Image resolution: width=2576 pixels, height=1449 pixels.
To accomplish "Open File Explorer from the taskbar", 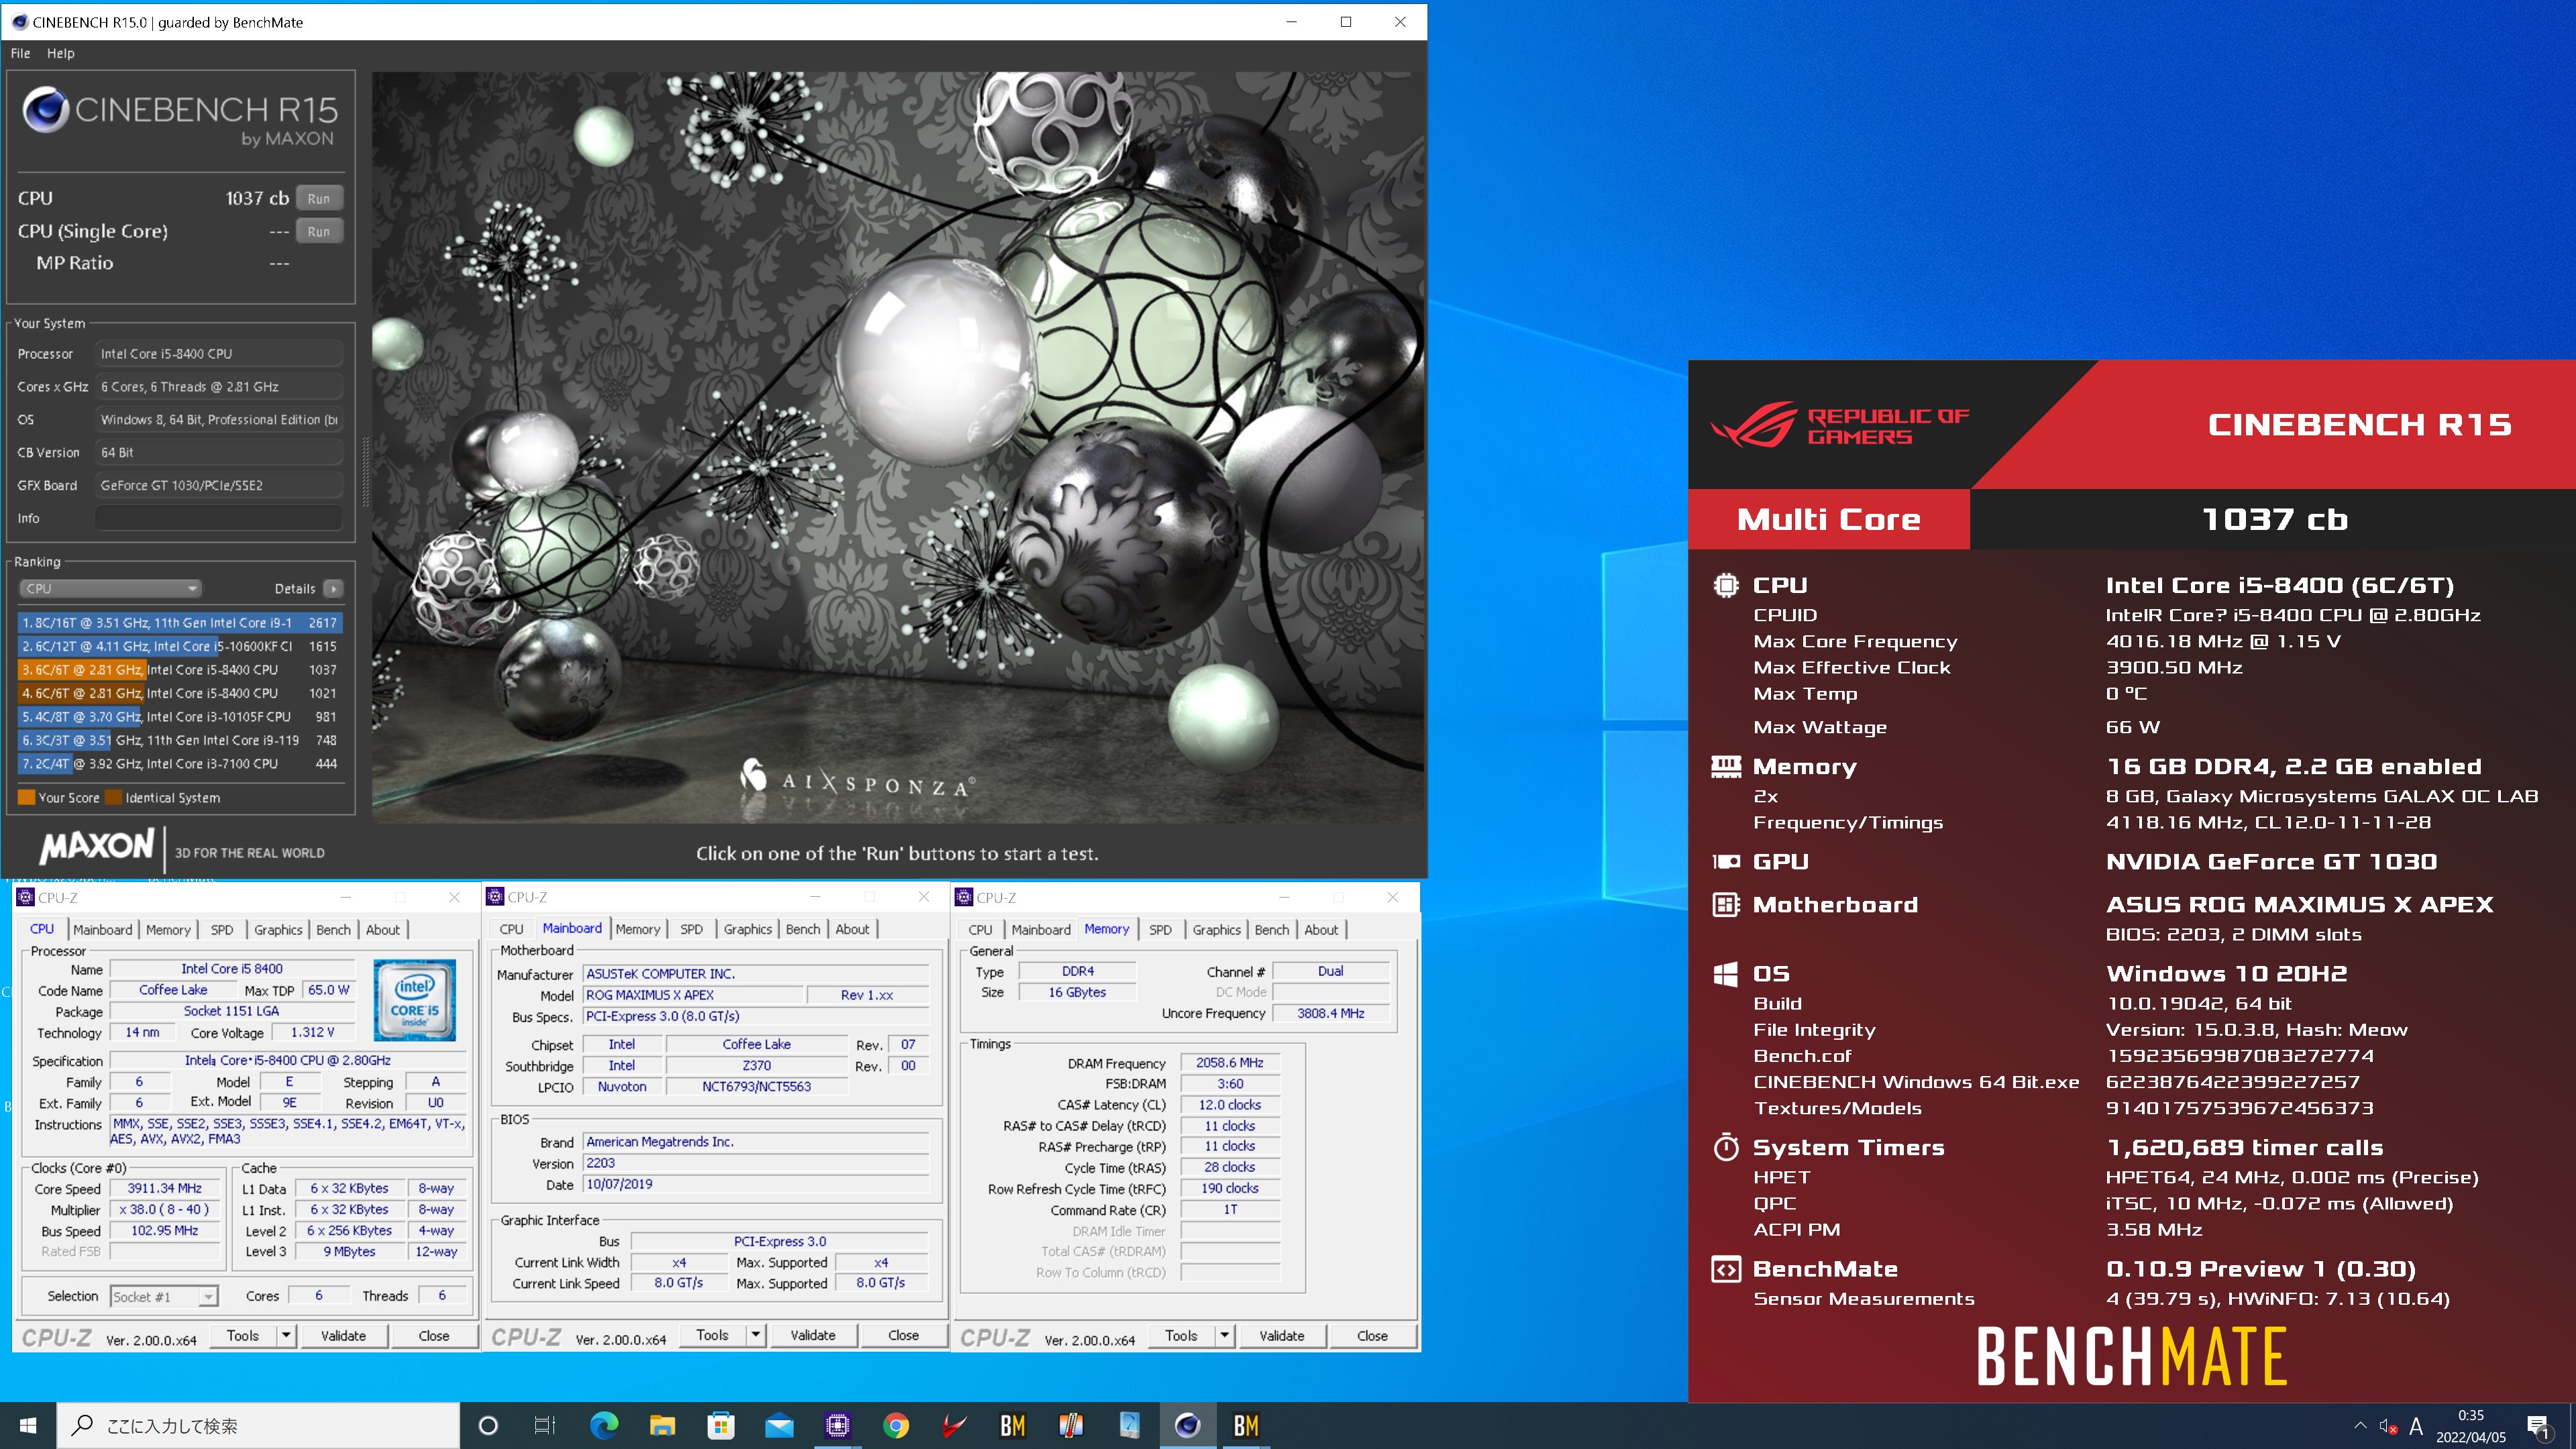I will pos(662,1425).
